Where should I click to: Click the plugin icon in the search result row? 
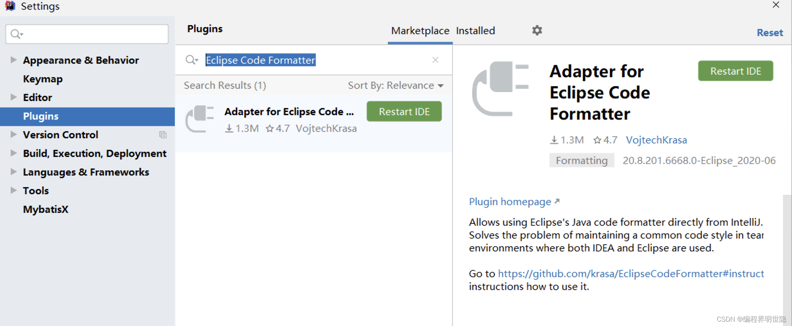199,119
